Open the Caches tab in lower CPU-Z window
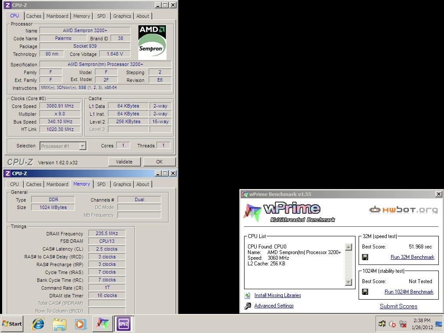 34,184
